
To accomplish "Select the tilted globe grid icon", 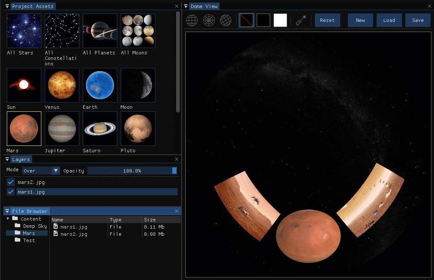I will click(225, 21).
